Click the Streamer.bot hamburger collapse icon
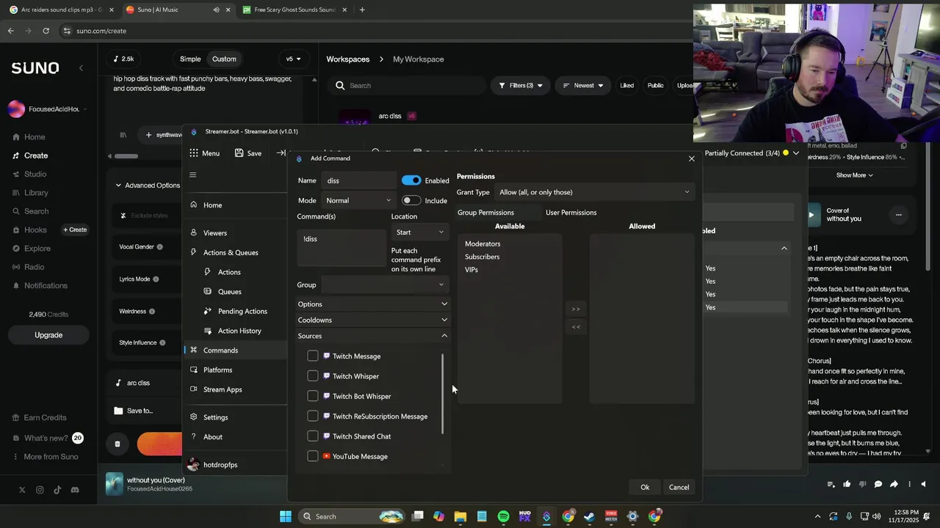Viewport: 940px width, 528px height. tap(193, 175)
